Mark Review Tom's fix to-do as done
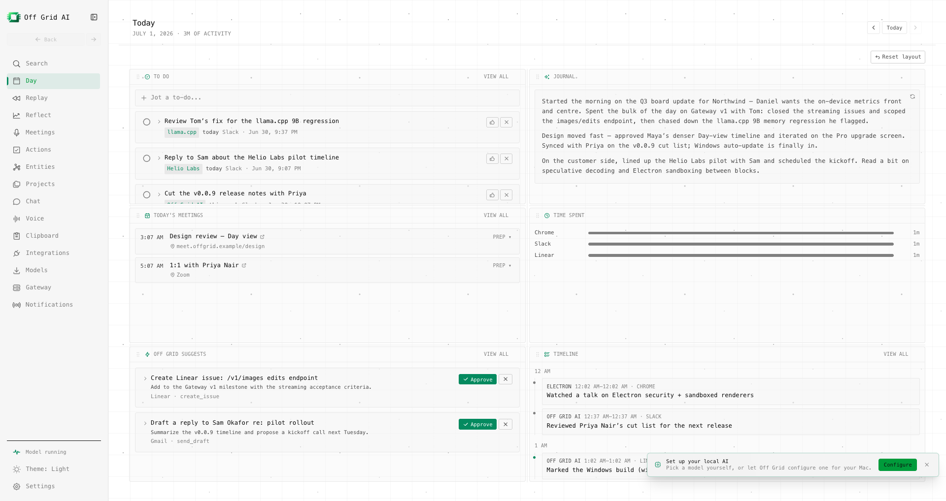Image resolution: width=946 pixels, height=501 pixels. (146, 122)
